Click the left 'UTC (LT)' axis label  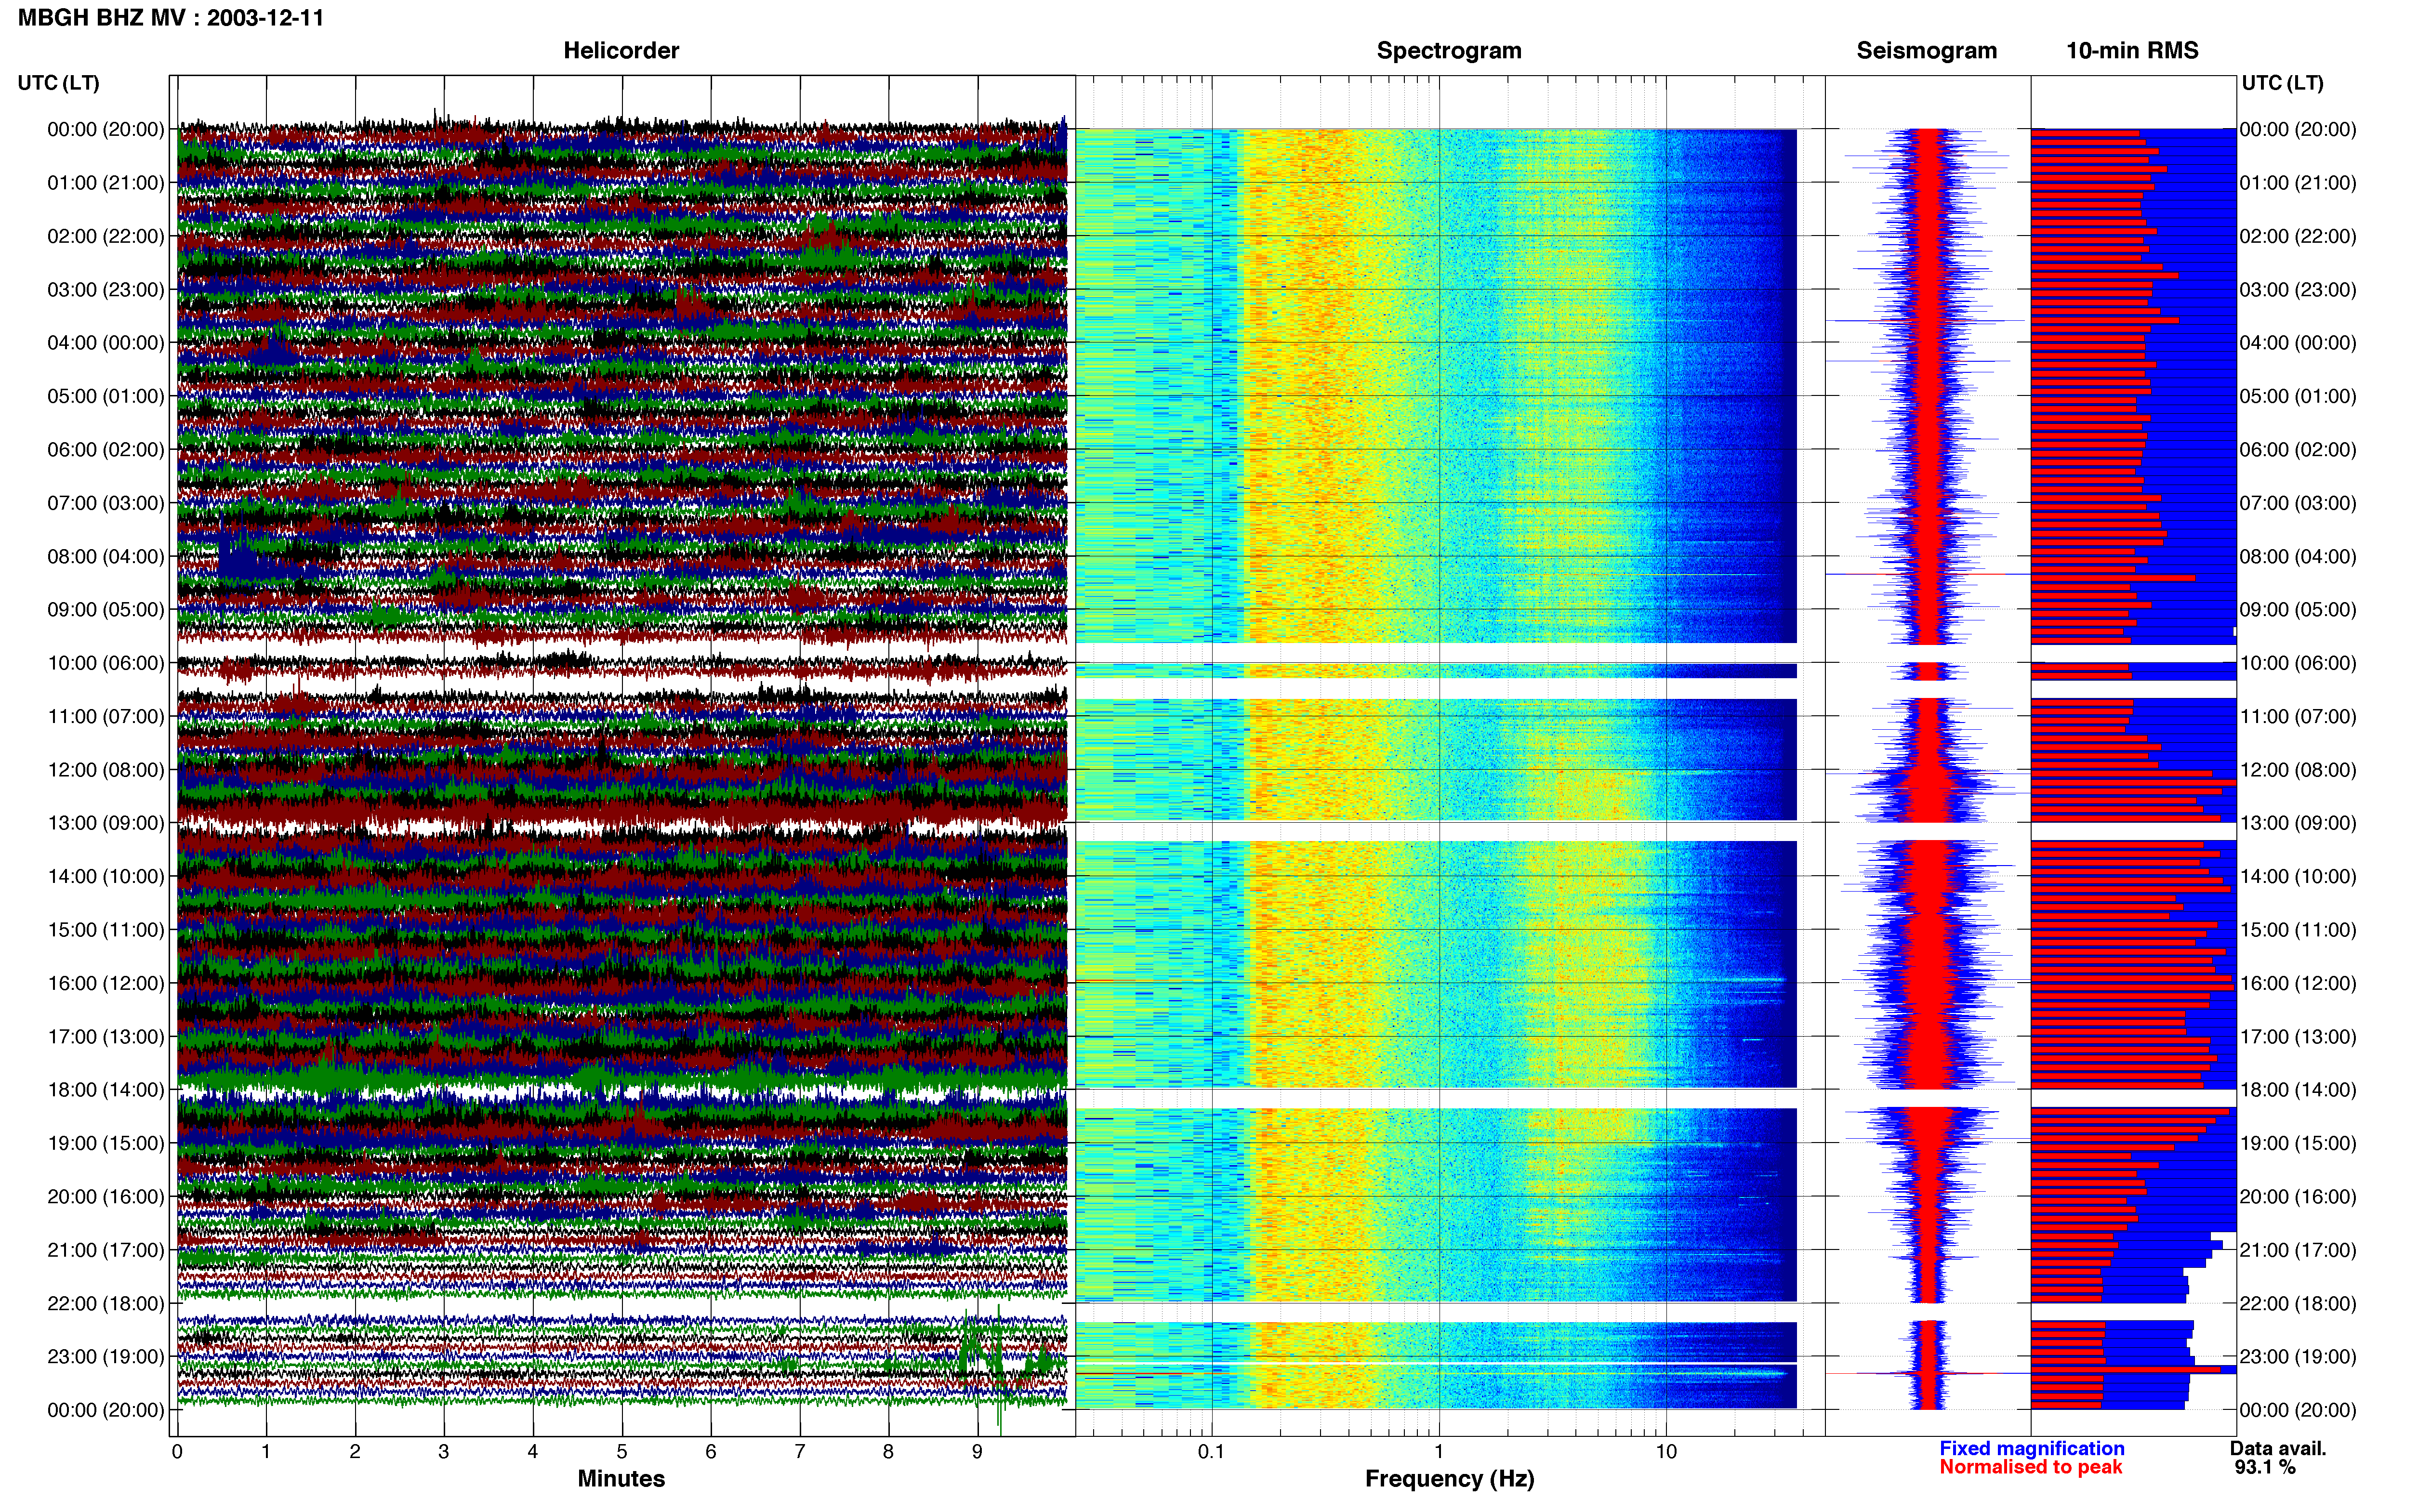click(58, 83)
